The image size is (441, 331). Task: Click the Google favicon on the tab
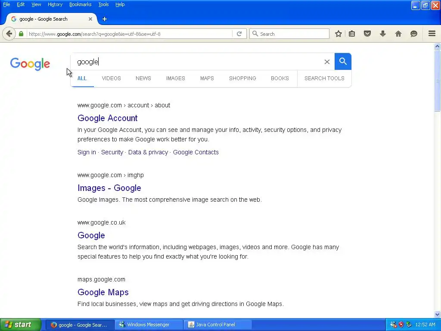tap(13, 19)
